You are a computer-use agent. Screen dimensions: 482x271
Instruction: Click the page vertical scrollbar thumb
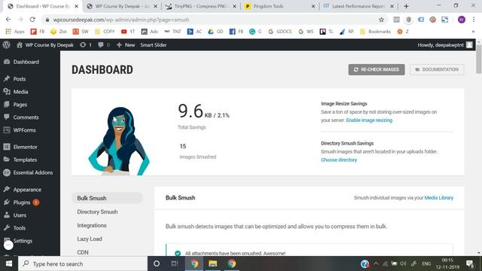click(x=479, y=59)
